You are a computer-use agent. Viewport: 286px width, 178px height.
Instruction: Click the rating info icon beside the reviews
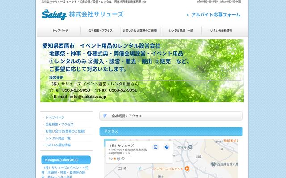123,158
